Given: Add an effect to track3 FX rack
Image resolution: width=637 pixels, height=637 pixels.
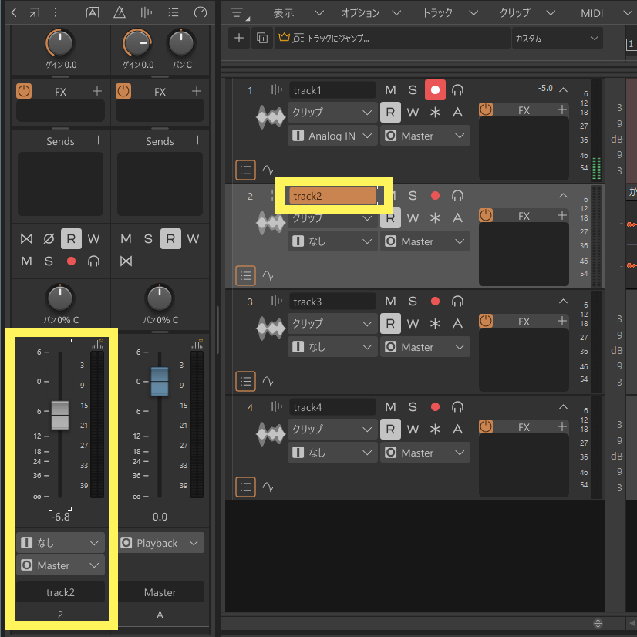Looking at the screenshot, I should pos(562,321).
